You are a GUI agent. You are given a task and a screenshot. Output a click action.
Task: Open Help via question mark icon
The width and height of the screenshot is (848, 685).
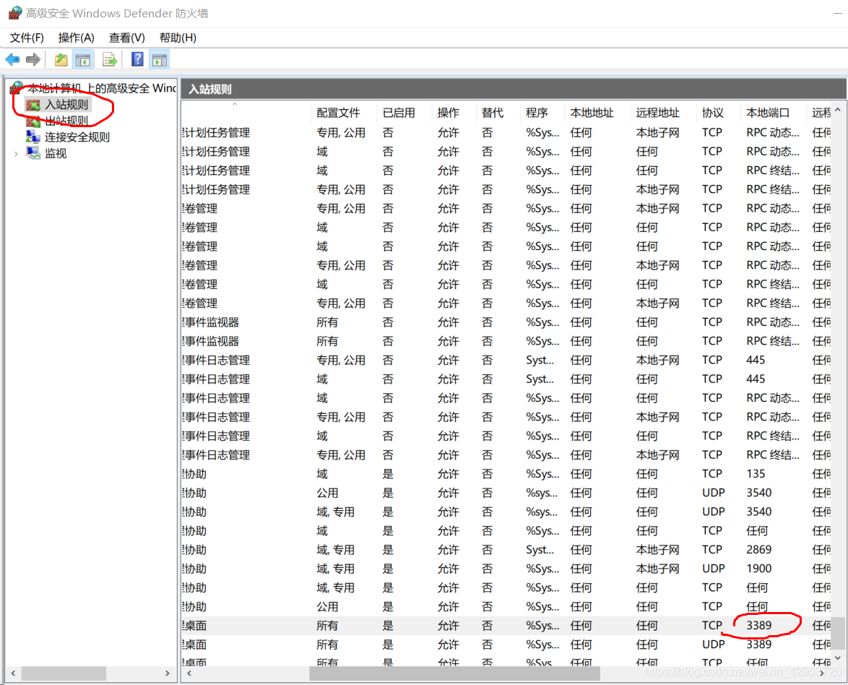(137, 59)
